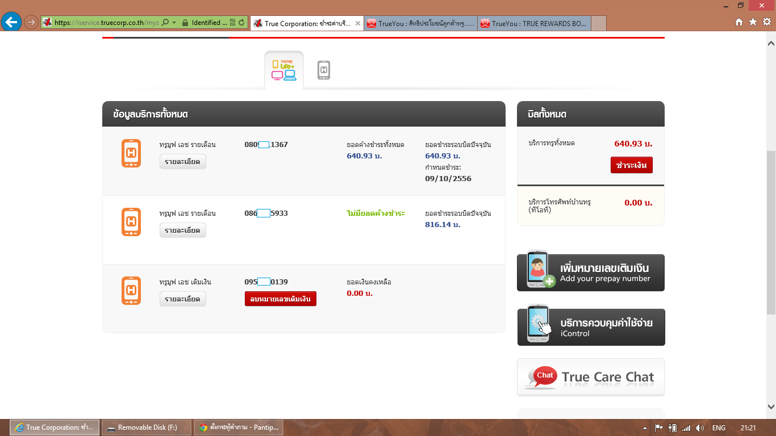Click the บิลทั้งหมด panel header
776x436 pixels.
tap(591, 114)
